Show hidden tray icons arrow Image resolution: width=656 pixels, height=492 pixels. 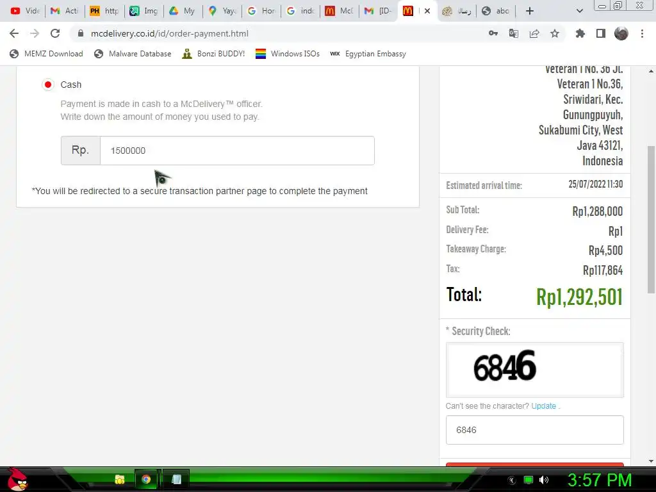click(x=511, y=480)
